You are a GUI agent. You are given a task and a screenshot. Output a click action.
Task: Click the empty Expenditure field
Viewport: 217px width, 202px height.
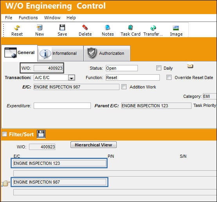point(62,106)
